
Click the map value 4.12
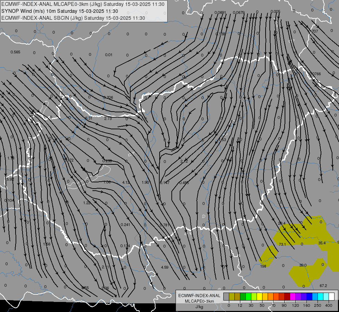(x=126, y=182)
